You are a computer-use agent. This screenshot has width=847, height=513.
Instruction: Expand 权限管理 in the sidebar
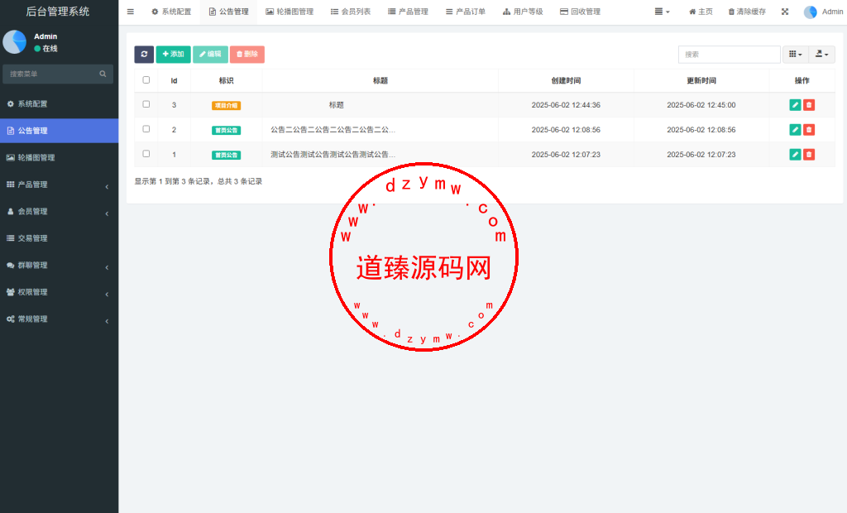(x=59, y=292)
